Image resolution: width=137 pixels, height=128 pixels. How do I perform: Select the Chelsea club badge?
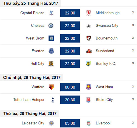coord(51,26)
